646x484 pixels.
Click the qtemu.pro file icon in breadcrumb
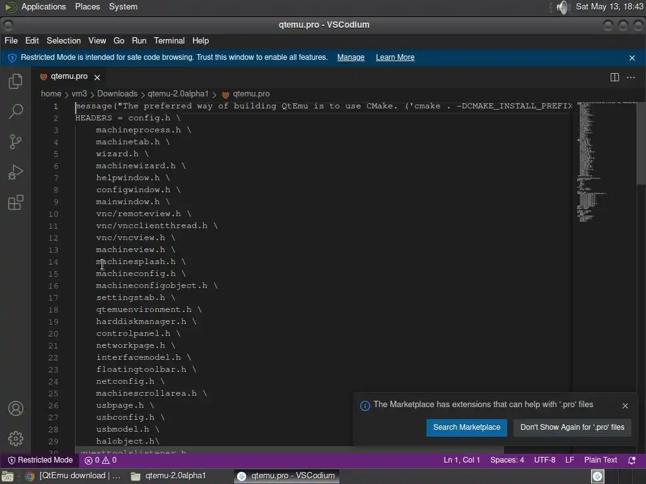225,95
